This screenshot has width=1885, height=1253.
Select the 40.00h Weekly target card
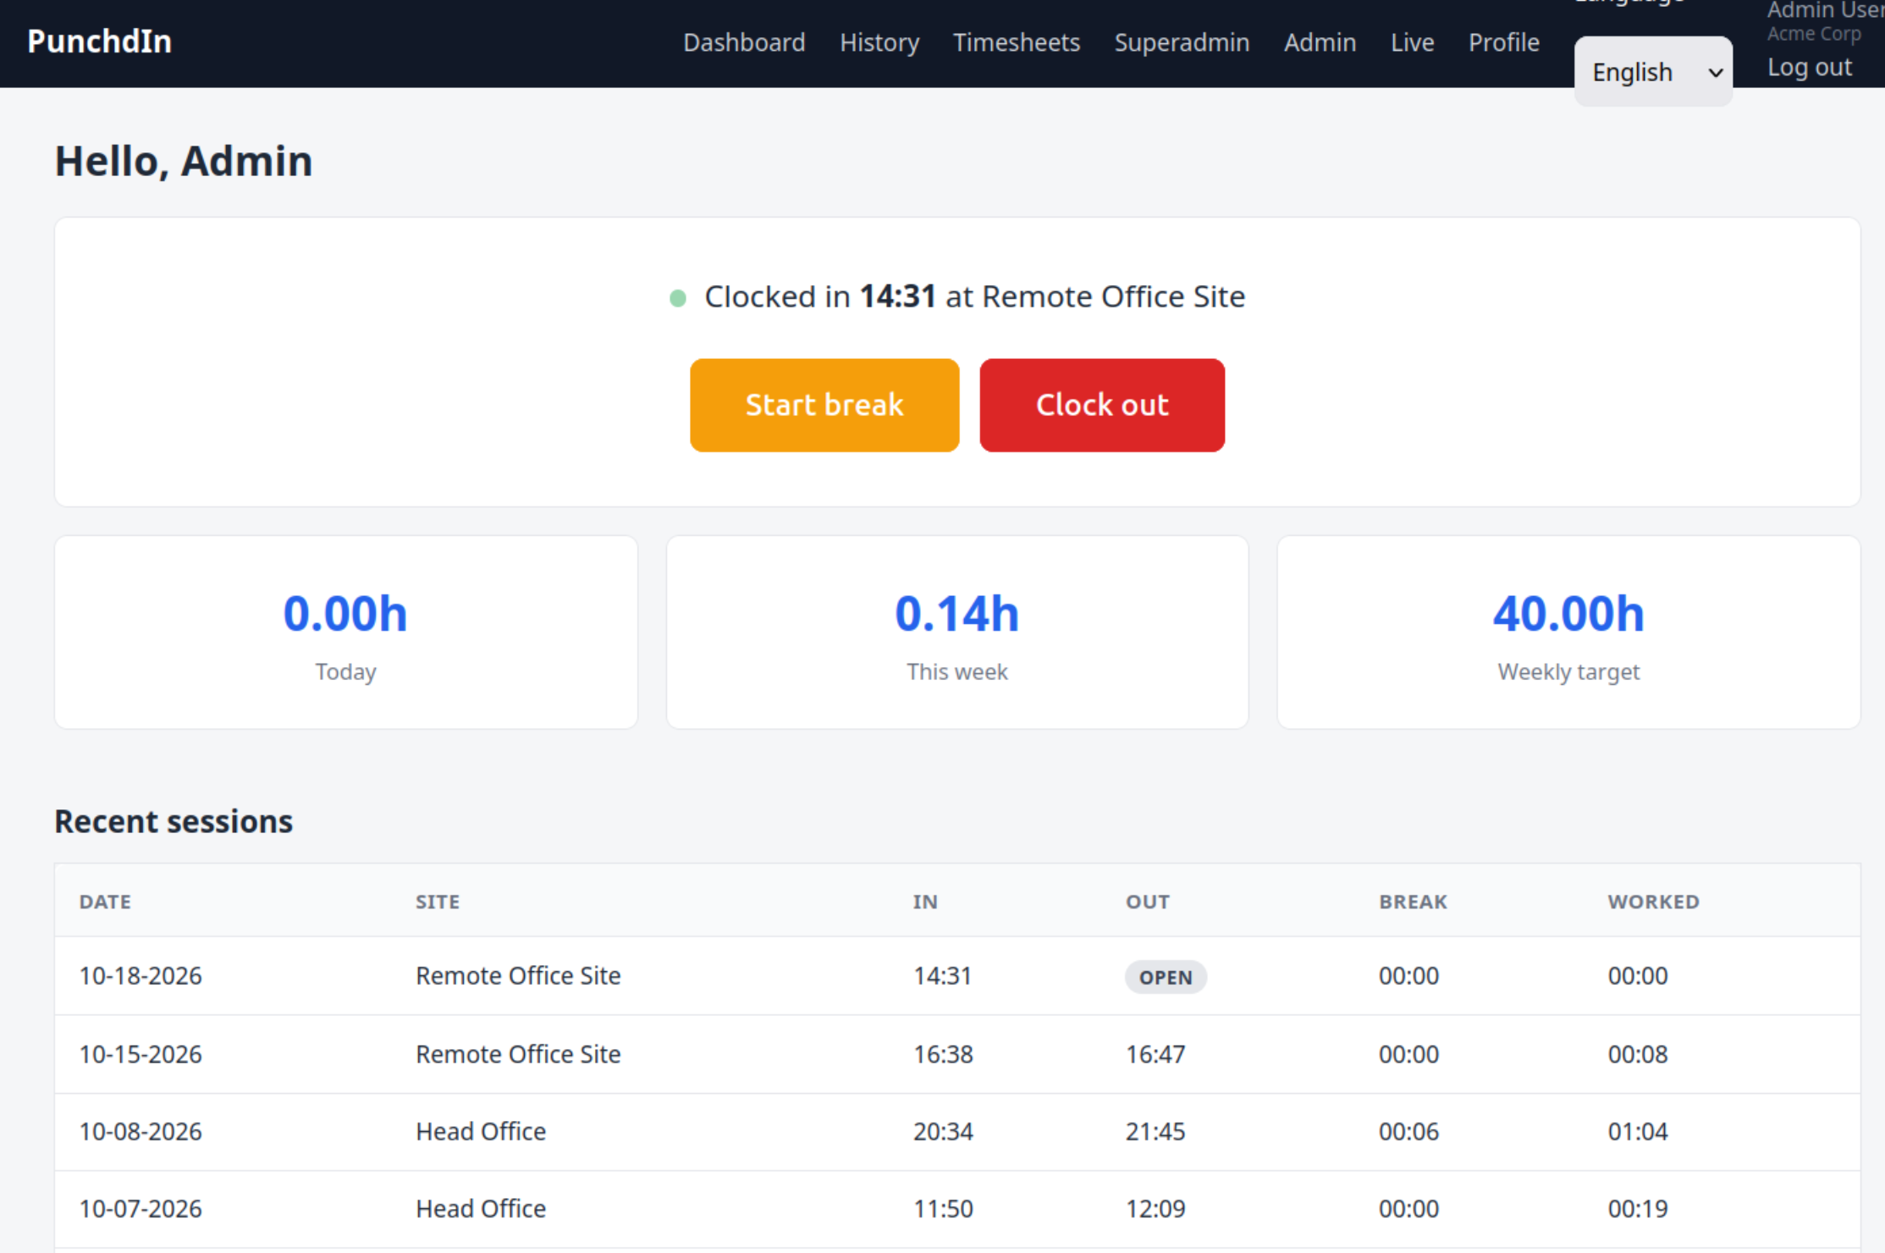1568,632
